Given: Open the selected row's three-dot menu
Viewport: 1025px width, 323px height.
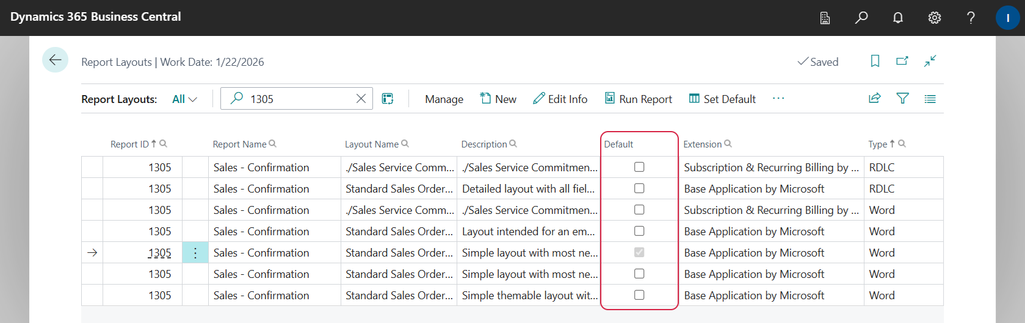Looking at the screenshot, I should coord(195,253).
